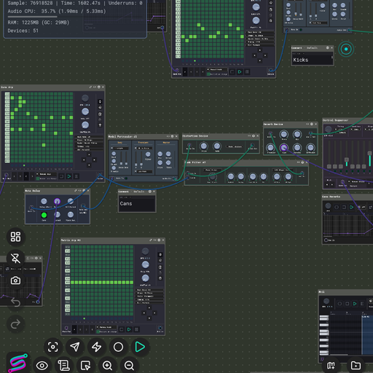Play the Cans Reverbs automation device
Screen dimensions: 373x373
click(x=351, y=207)
